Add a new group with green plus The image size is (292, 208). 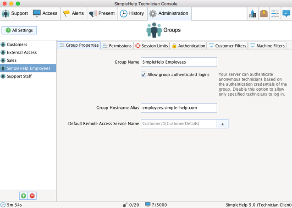point(23,196)
